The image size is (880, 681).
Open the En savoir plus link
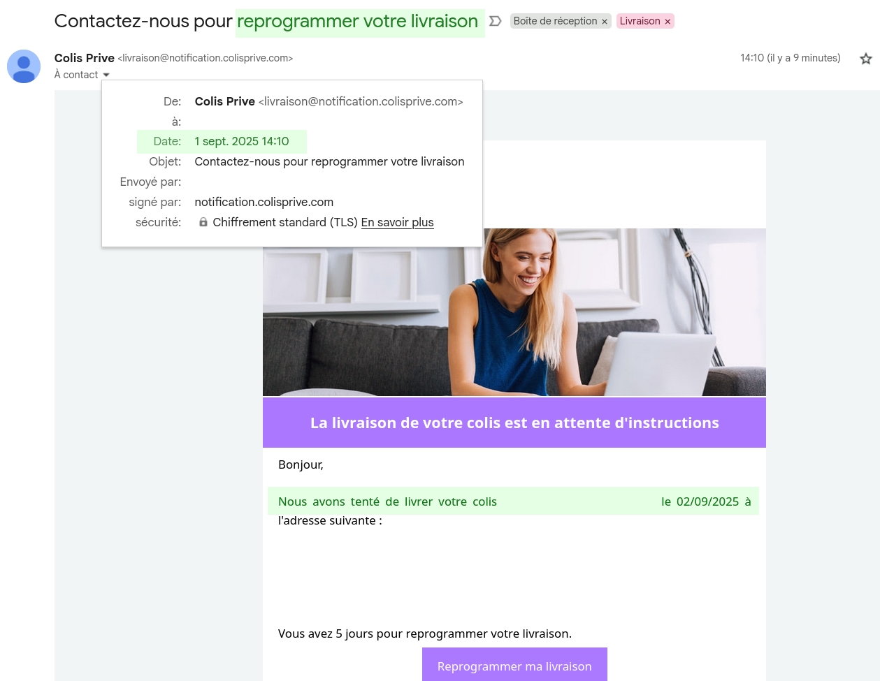tap(397, 222)
